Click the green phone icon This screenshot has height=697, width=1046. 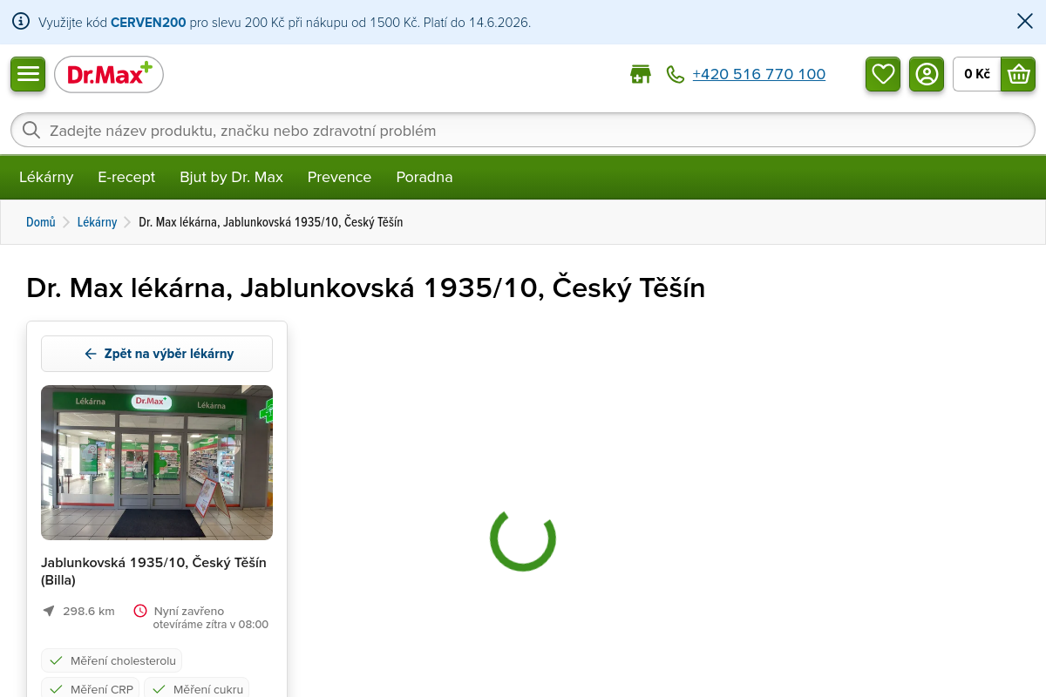675,74
